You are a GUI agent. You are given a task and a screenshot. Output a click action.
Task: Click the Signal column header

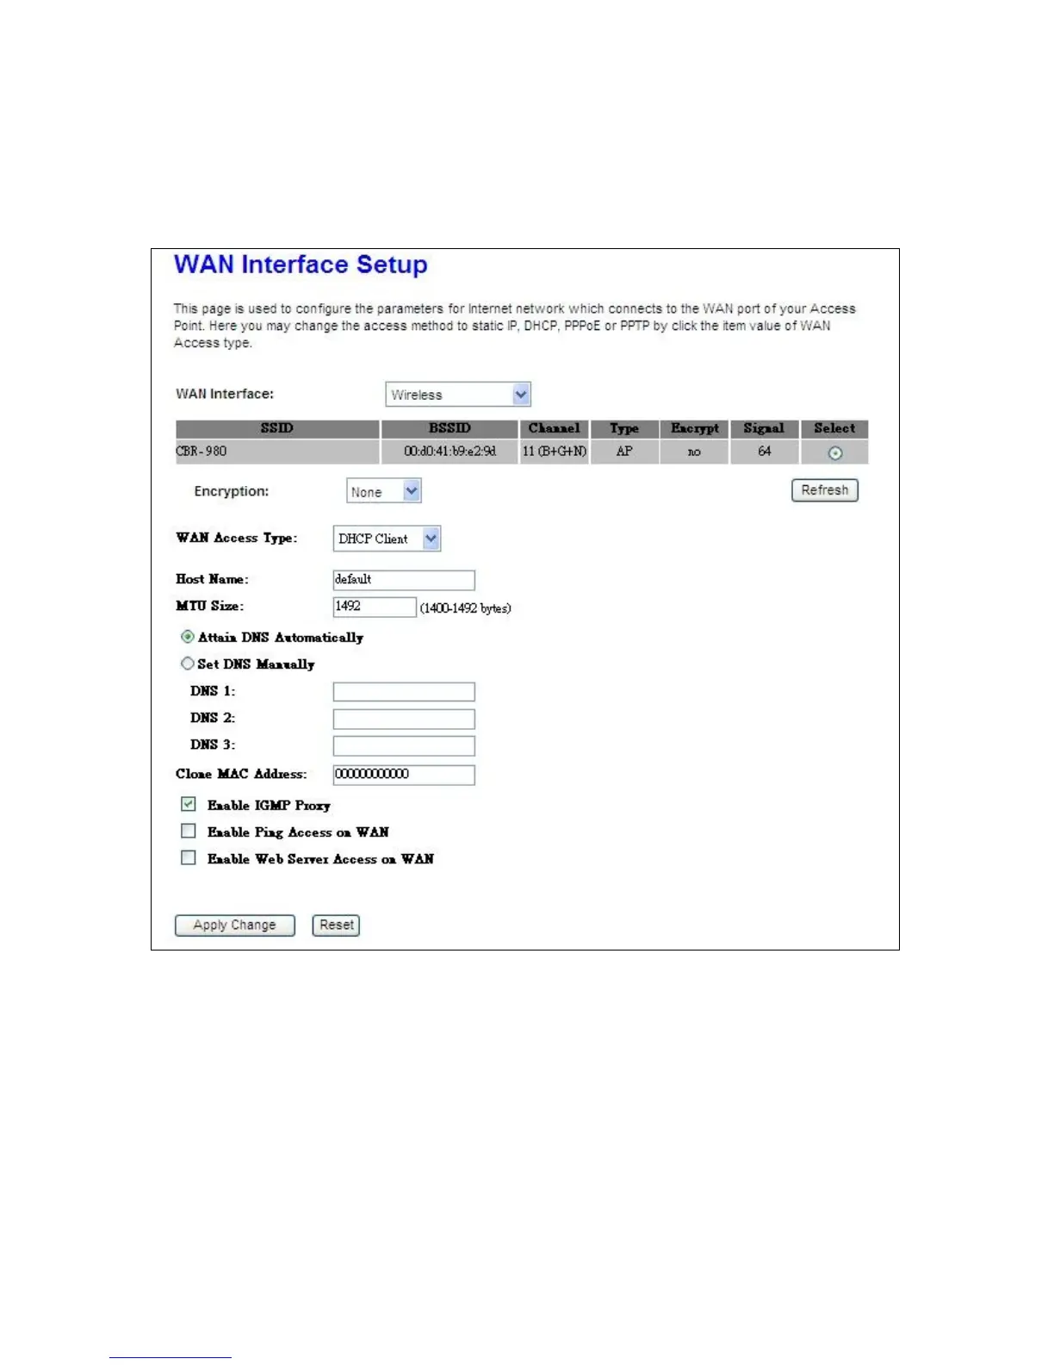(x=765, y=428)
